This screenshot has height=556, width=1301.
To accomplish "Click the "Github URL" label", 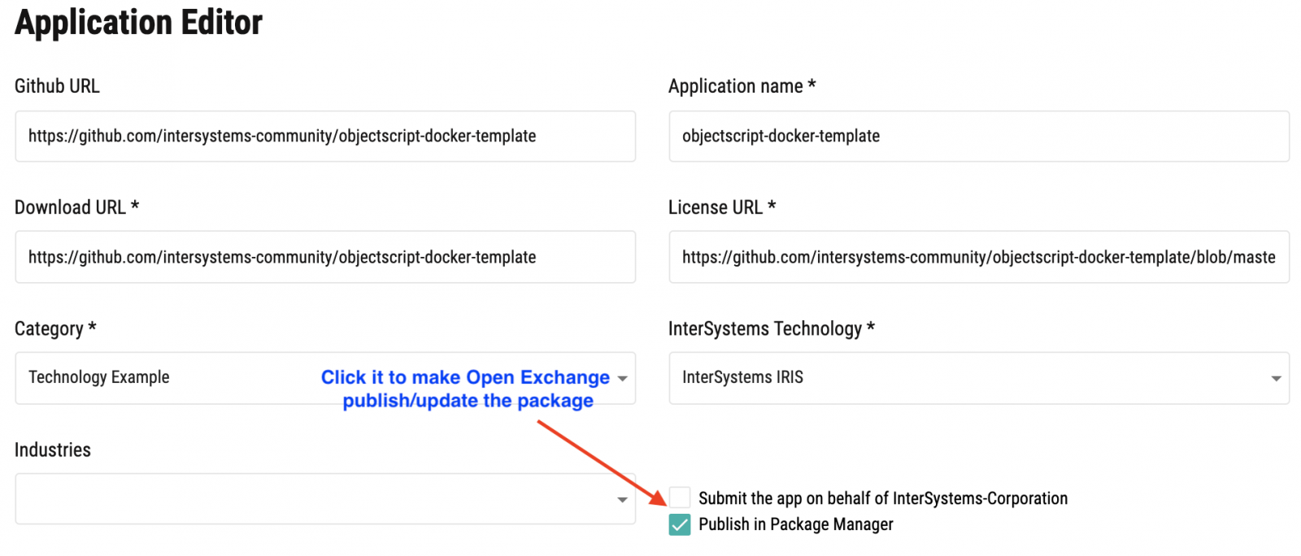I will [57, 86].
